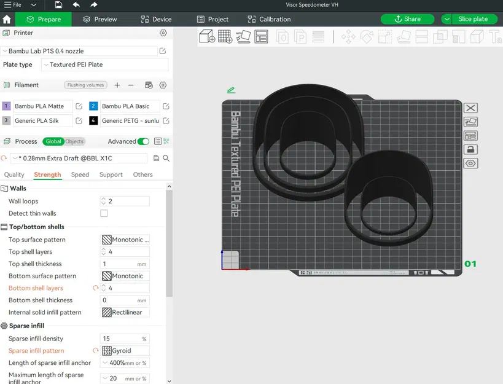Switch process scope to Objects

(x=74, y=141)
